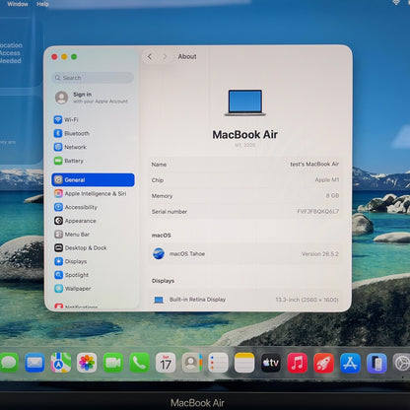Open iPhone Mirroring from the Dock

[x=376, y=364]
